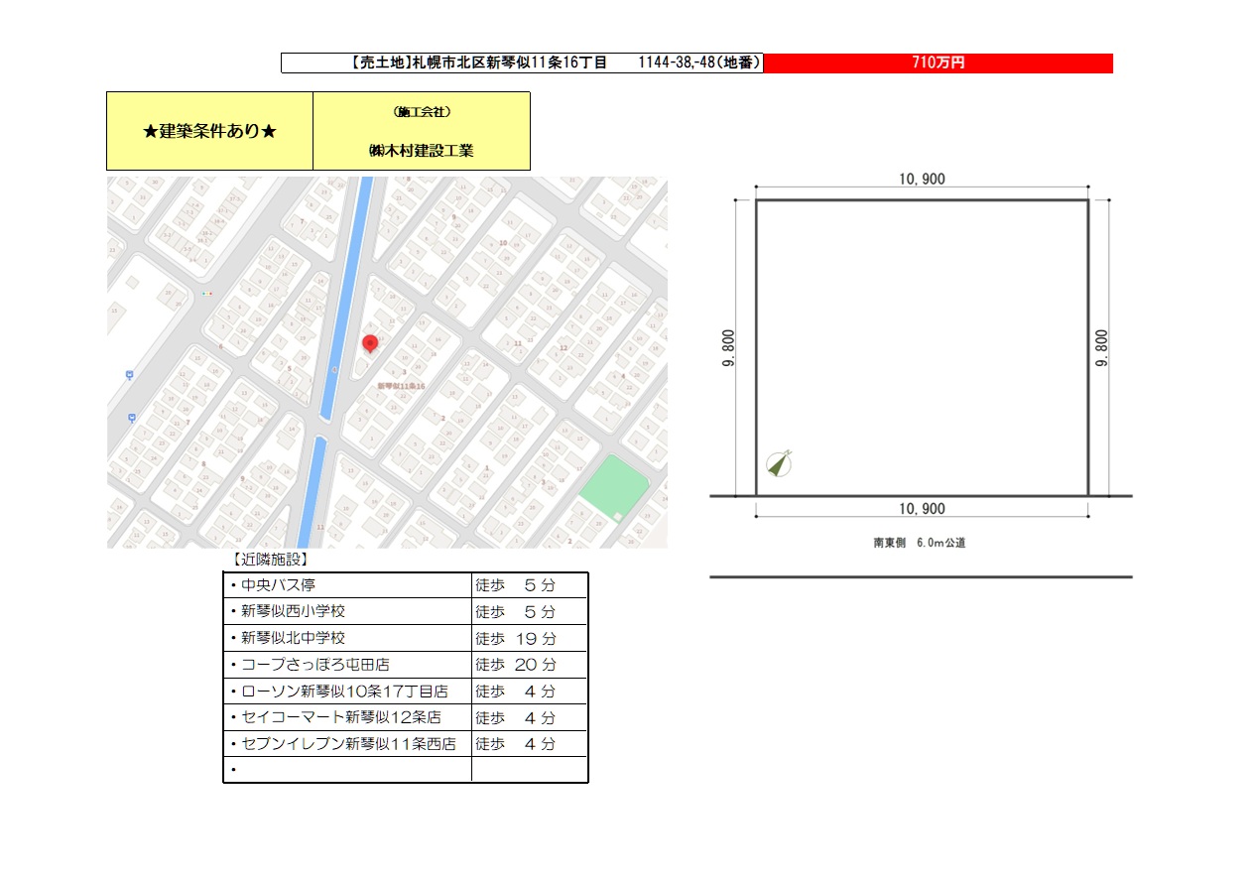Select the lower blue bus stop icon
The height and width of the screenshot is (881, 1250).
click(x=132, y=418)
